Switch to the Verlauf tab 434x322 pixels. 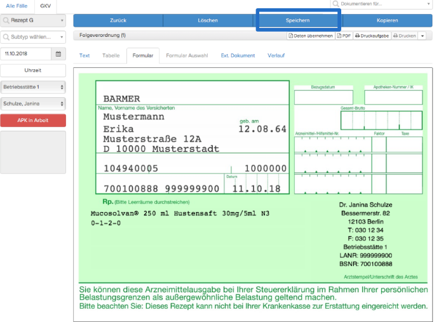276,56
